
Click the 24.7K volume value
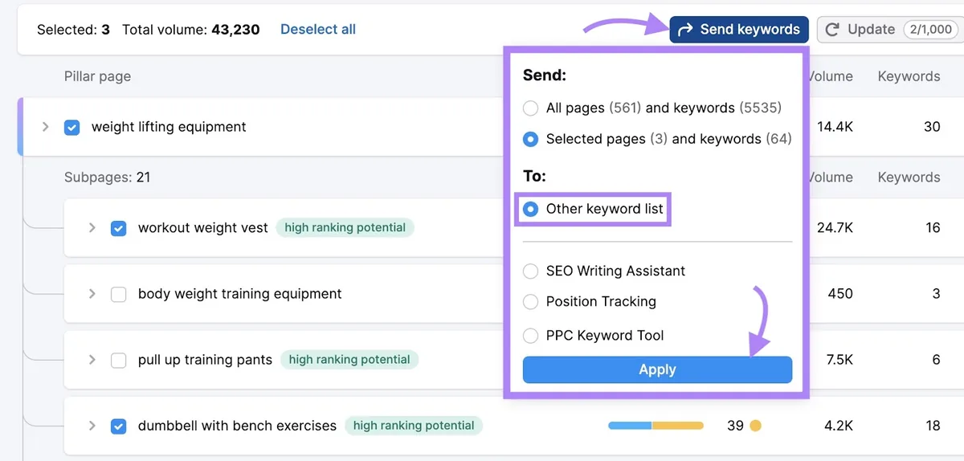tap(835, 228)
